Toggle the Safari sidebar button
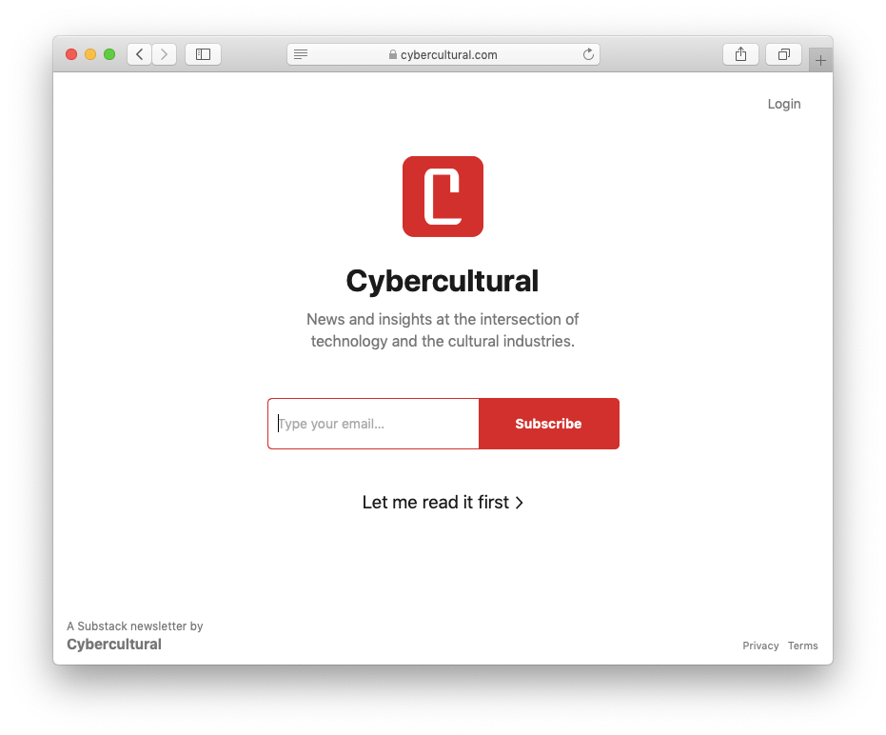886x735 pixels. point(203,54)
